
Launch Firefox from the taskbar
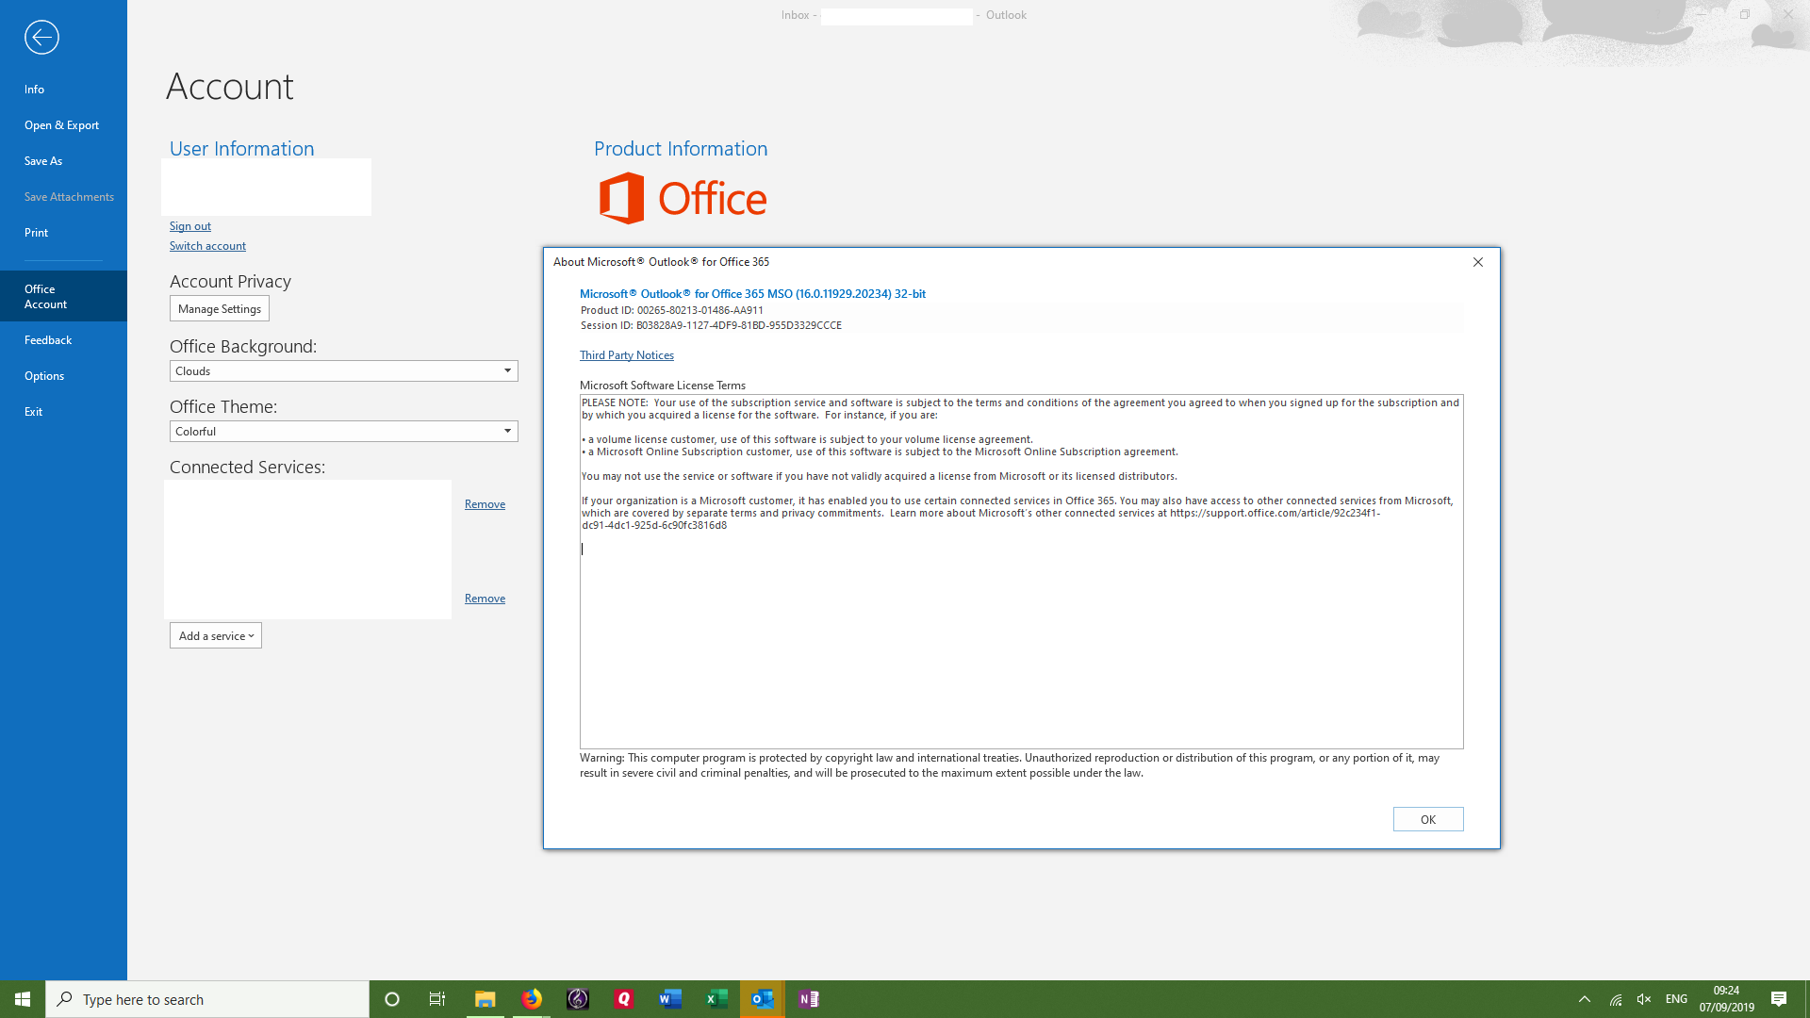point(532,998)
